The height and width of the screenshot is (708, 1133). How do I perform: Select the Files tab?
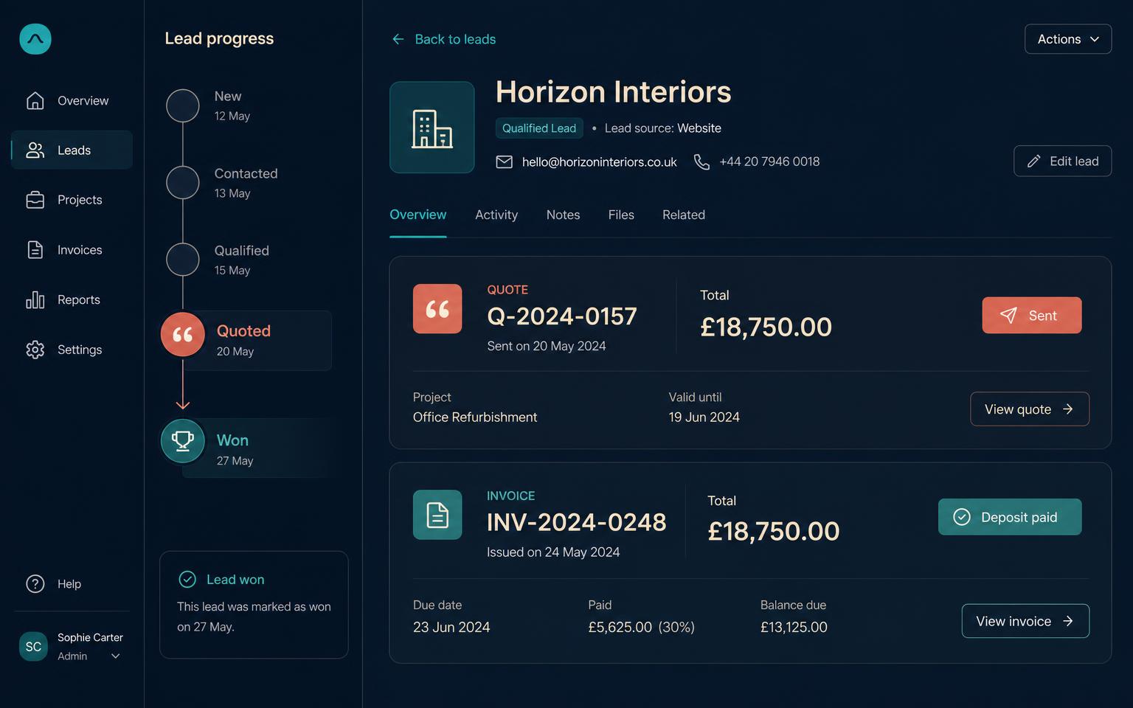[621, 215]
